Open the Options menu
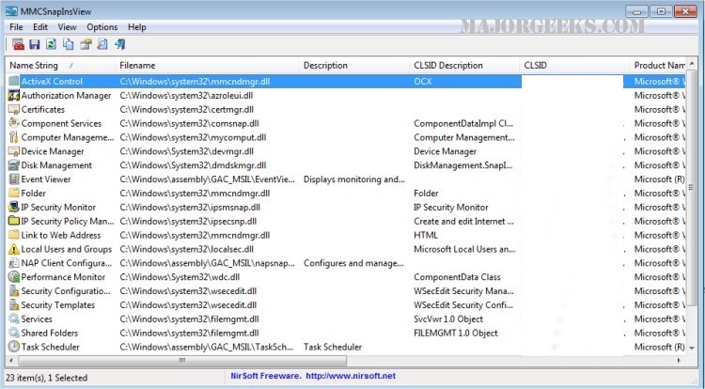 tap(102, 27)
